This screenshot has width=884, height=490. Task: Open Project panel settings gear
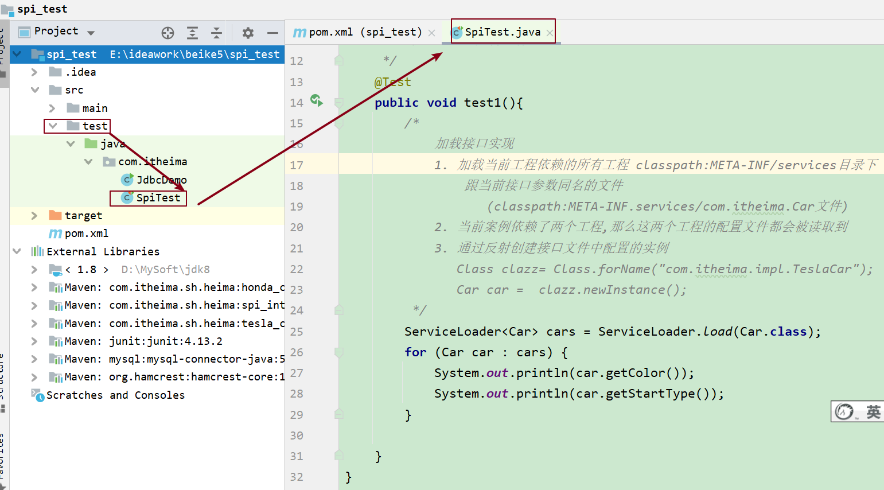[x=248, y=33]
